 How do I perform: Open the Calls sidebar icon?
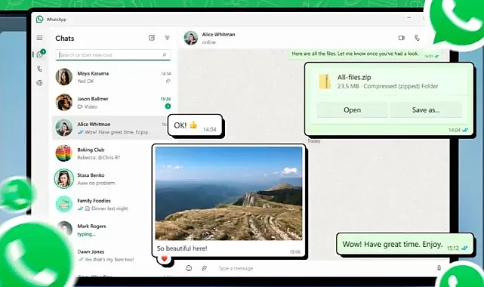(x=39, y=69)
